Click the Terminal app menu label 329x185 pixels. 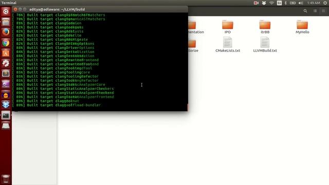tap(9, 3)
